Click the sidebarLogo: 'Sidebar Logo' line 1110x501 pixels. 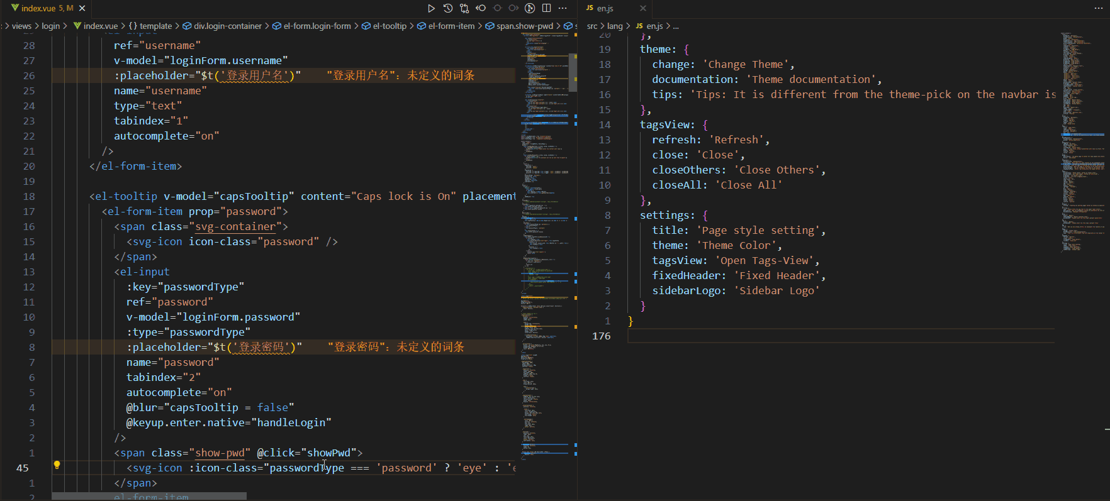pos(736,290)
